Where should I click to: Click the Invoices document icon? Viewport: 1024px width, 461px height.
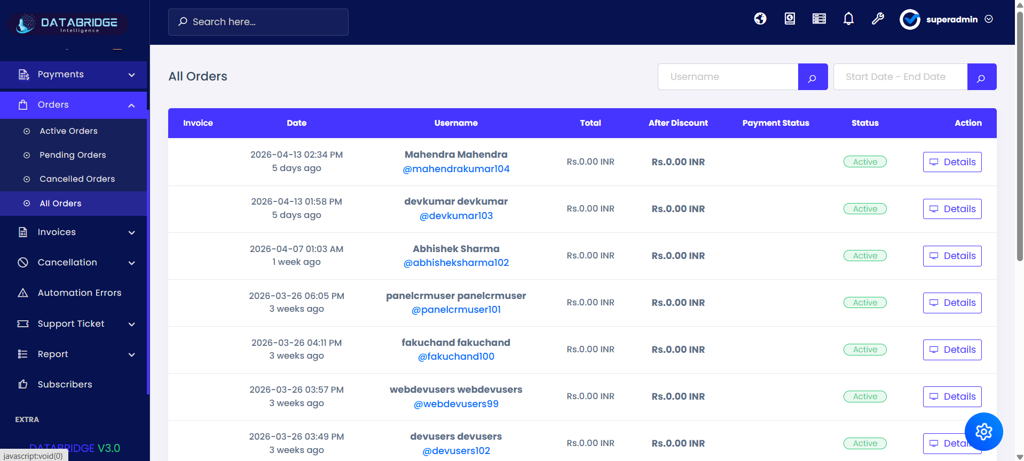pos(23,232)
